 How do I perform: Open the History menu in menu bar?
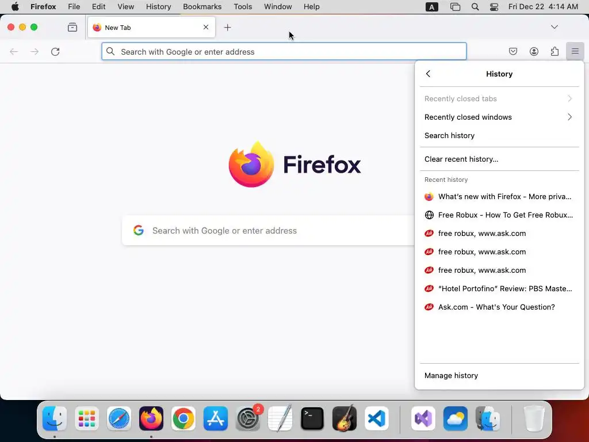159,7
